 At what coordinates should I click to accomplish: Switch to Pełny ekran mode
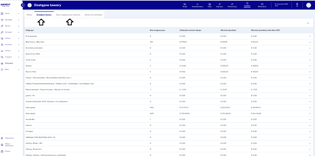(262, 5)
